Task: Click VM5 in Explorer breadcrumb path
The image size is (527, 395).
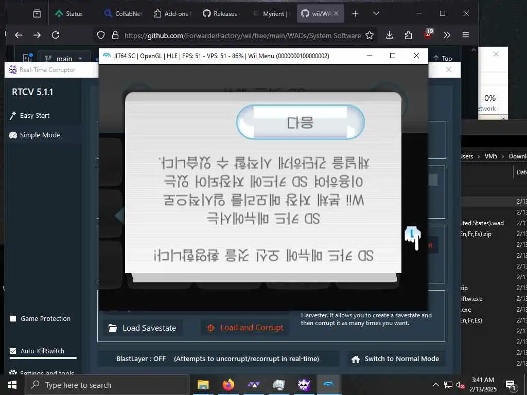Action: (x=490, y=156)
